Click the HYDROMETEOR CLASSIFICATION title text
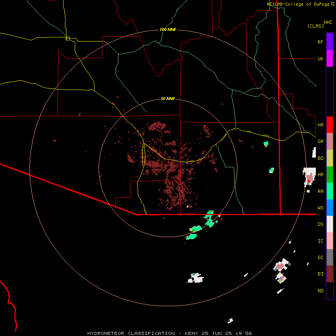This screenshot has height=336, width=336. tap(131, 333)
